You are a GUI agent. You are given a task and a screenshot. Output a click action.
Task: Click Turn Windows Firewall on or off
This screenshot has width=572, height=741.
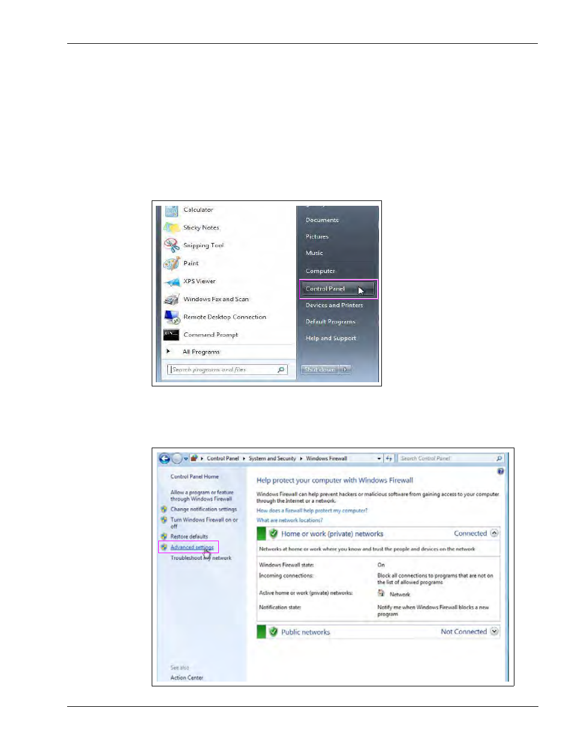(x=204, y=523)
